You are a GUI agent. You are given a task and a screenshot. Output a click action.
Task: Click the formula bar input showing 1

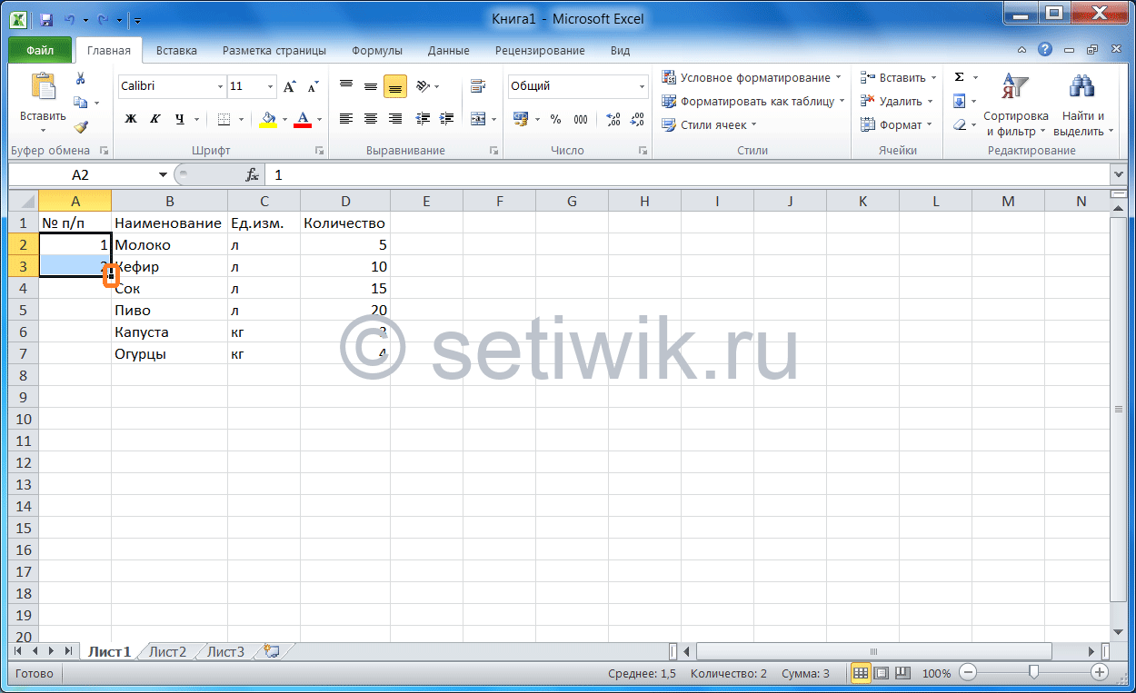pyautogui.click(x=686, y=174)
